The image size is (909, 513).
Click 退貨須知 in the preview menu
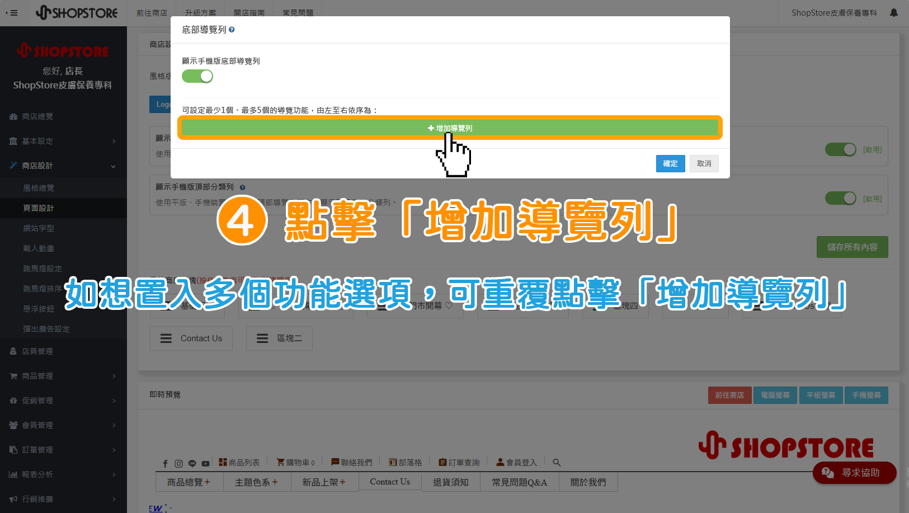coord(451,482)
